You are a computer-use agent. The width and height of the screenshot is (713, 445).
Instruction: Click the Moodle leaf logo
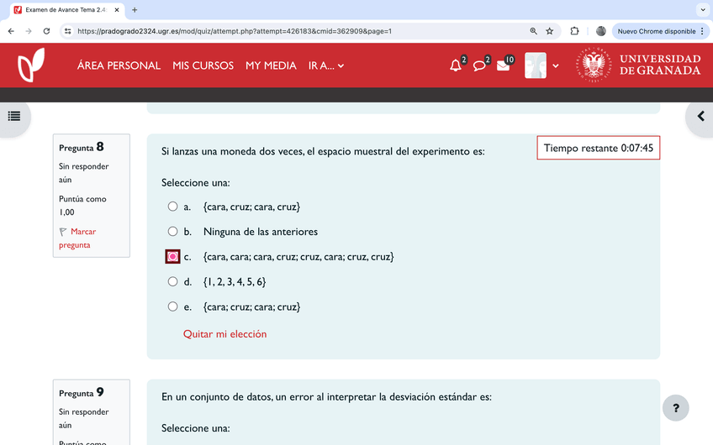[31, 65]
